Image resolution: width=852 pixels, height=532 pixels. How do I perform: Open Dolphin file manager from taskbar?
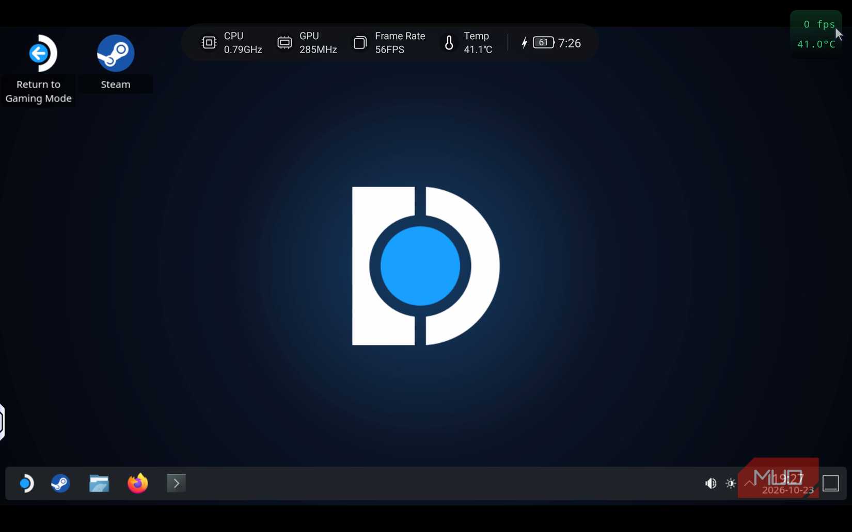[x=99, y=483]
